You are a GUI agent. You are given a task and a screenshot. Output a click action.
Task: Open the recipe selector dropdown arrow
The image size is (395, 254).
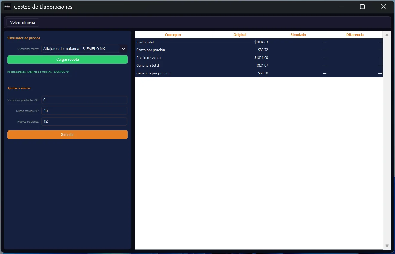(x=123, y=49)
